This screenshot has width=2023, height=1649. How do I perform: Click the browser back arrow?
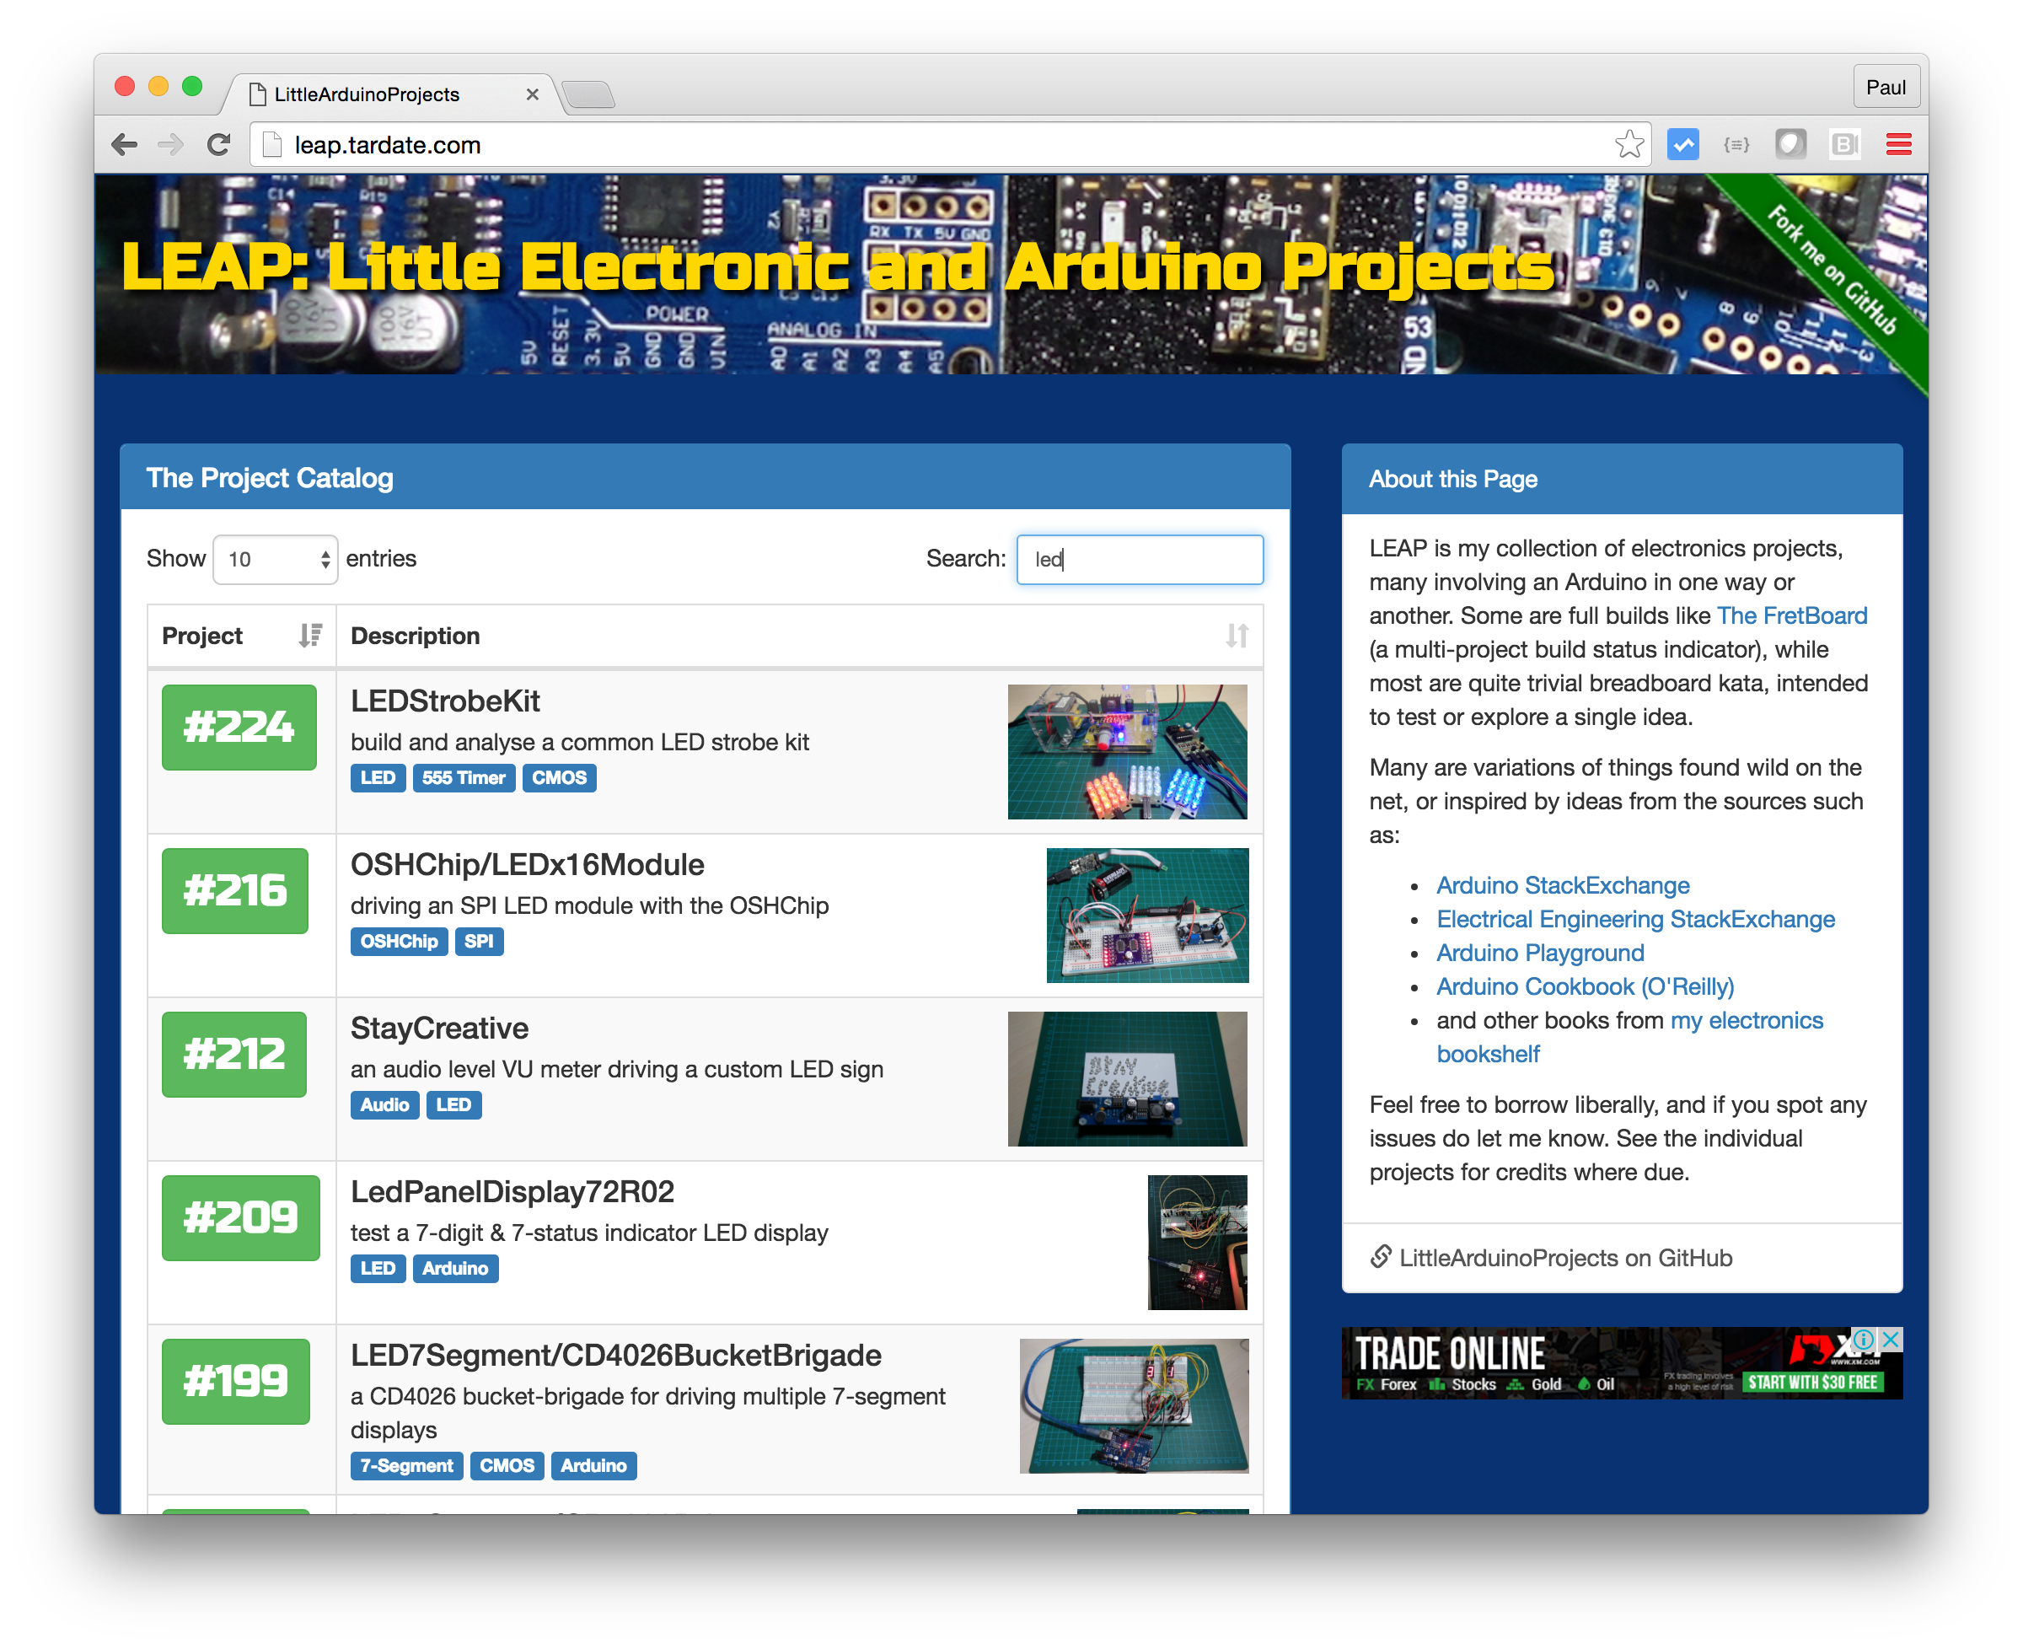[x=125, y=144]
